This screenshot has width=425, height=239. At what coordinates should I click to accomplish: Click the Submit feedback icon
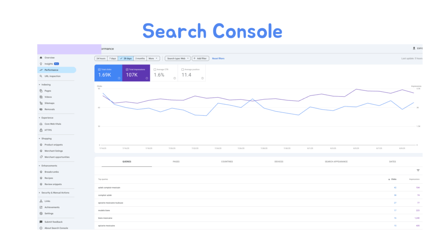point(41,222)
